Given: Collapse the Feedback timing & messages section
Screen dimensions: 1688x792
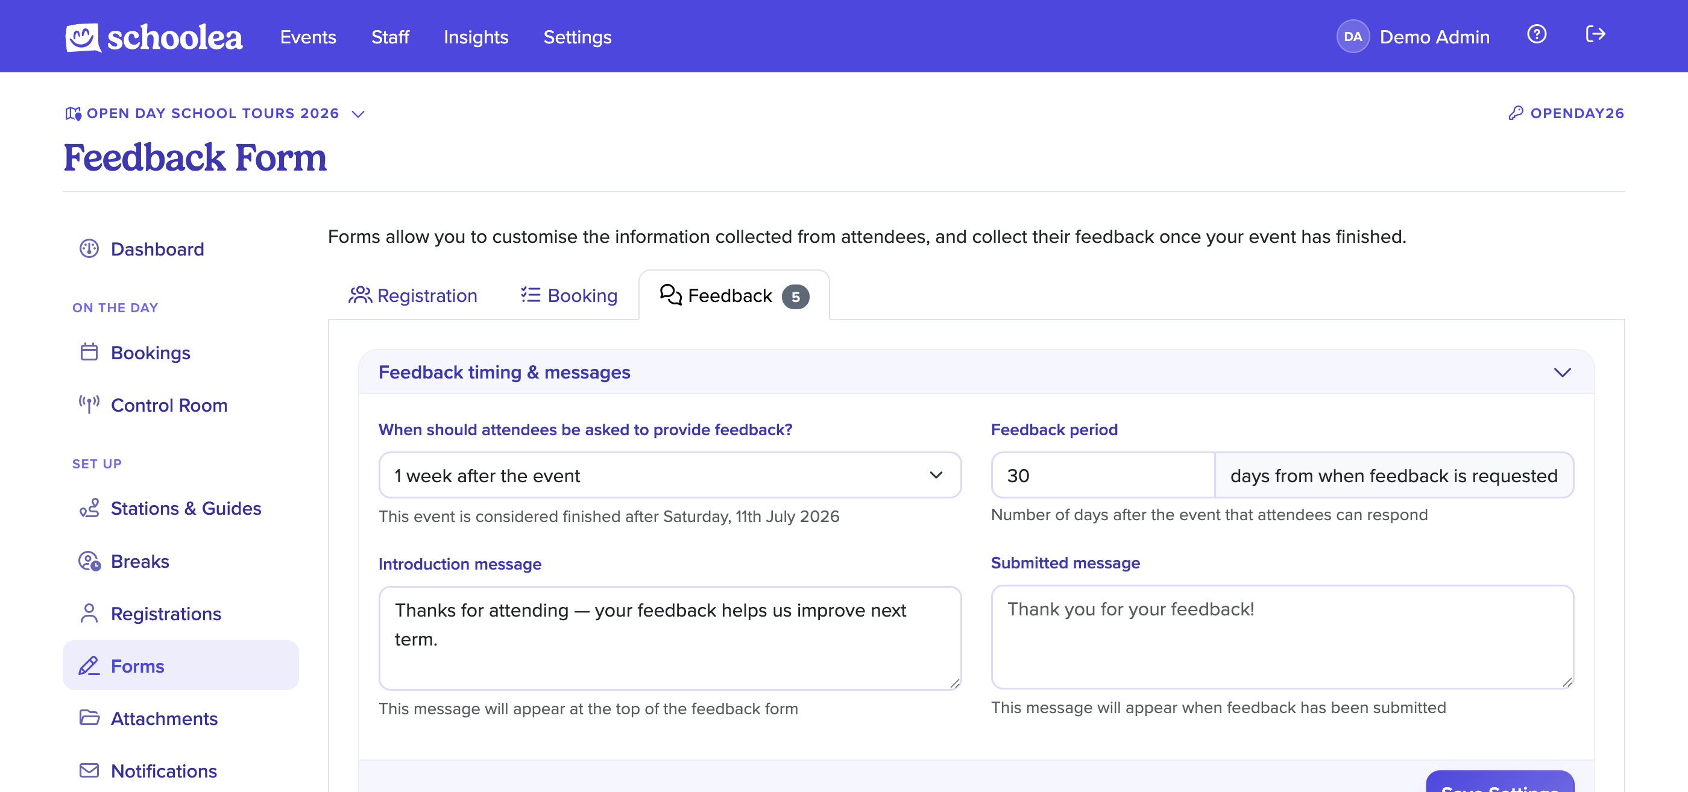Looking at the screenshot, I should coord(1562,372).
